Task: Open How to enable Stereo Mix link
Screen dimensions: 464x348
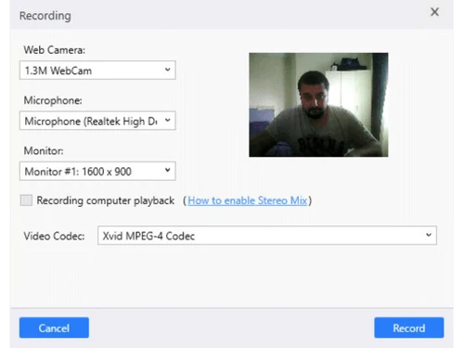Action: point(248,200)
